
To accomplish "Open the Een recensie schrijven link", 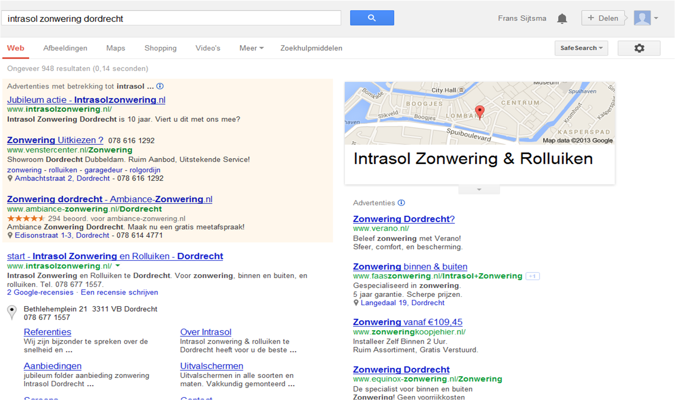I will pos(119,292).
